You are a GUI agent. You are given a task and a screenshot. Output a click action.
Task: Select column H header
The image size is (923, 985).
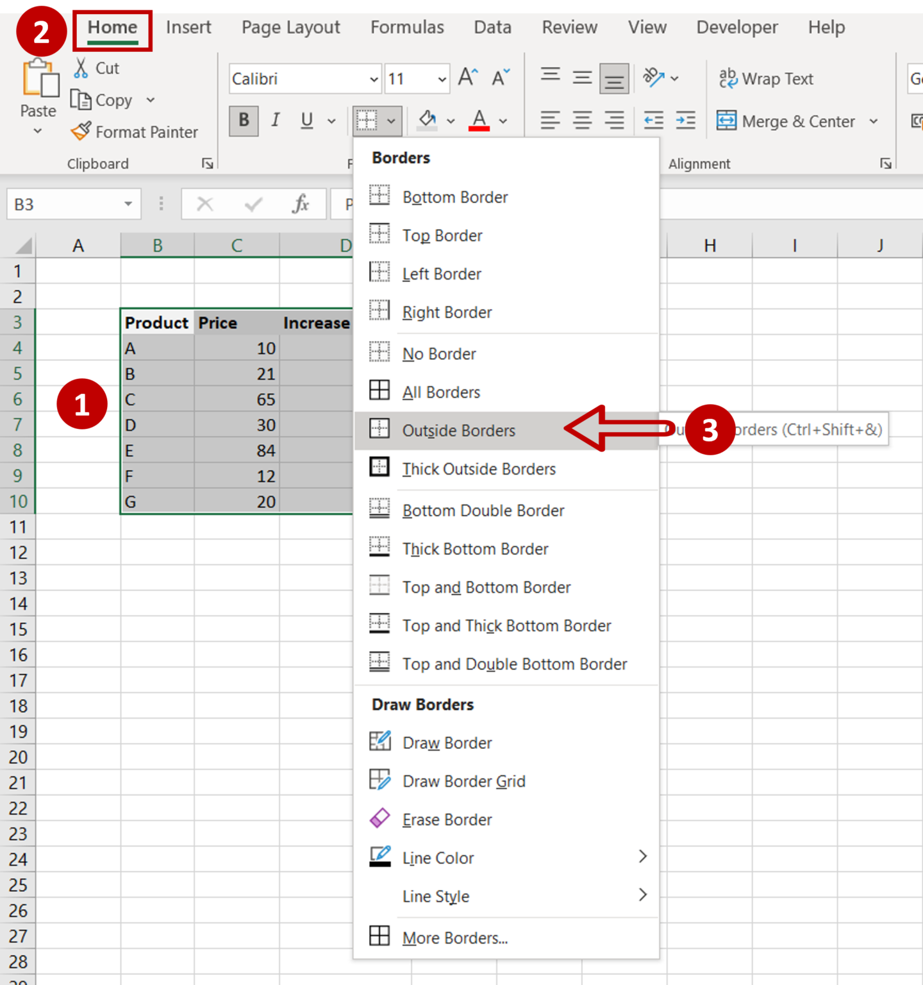click(710, 245)
